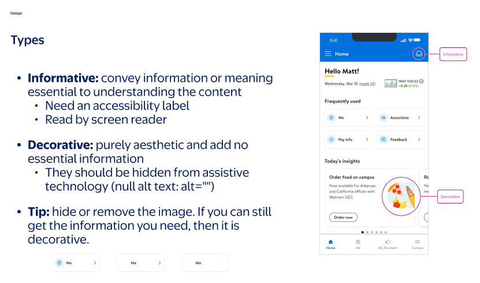Follow the 'week 14' link
Screen dimensions: 480x283
[367, 84]
